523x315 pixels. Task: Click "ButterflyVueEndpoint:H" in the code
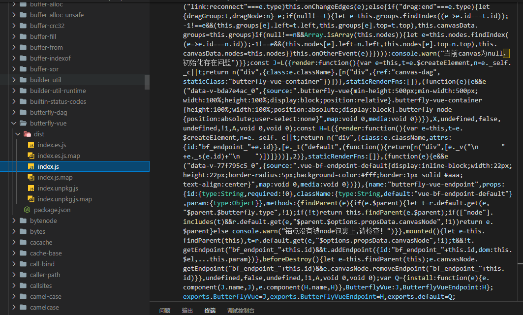[x=444, y=287]
